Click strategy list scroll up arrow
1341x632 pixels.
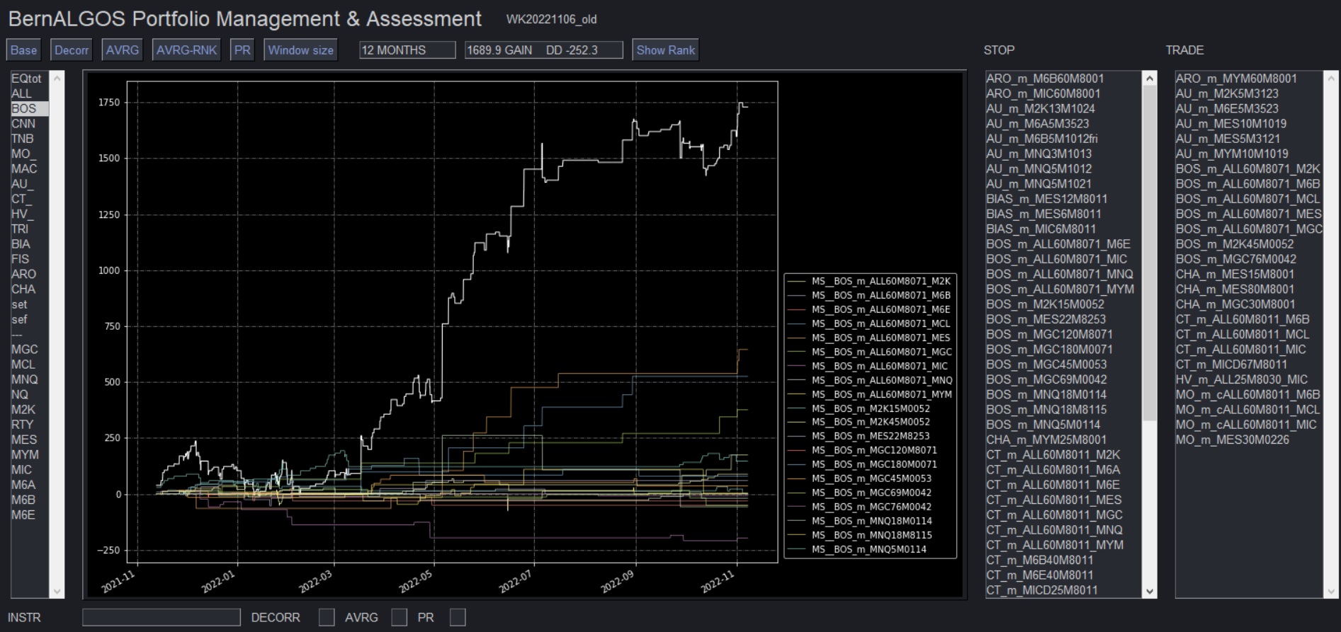coord(57,78)
